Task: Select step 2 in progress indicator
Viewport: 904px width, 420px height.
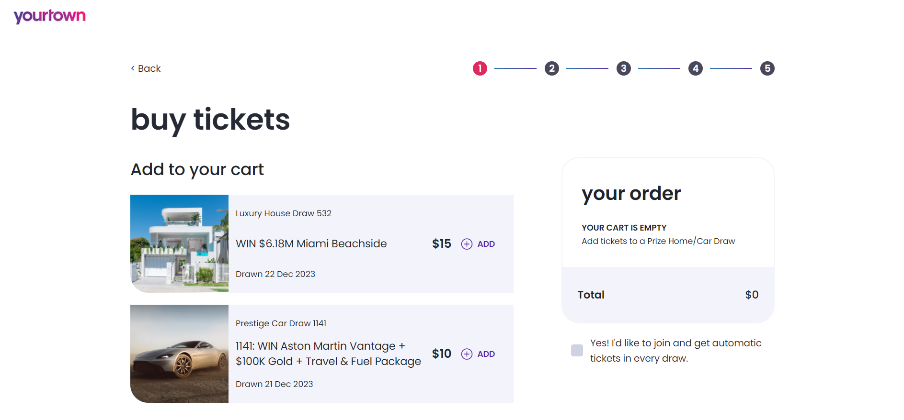Action: click(x=551, y=68)
